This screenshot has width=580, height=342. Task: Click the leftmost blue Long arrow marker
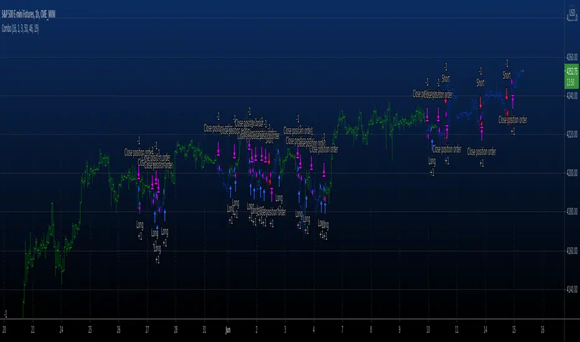[139, 207]
